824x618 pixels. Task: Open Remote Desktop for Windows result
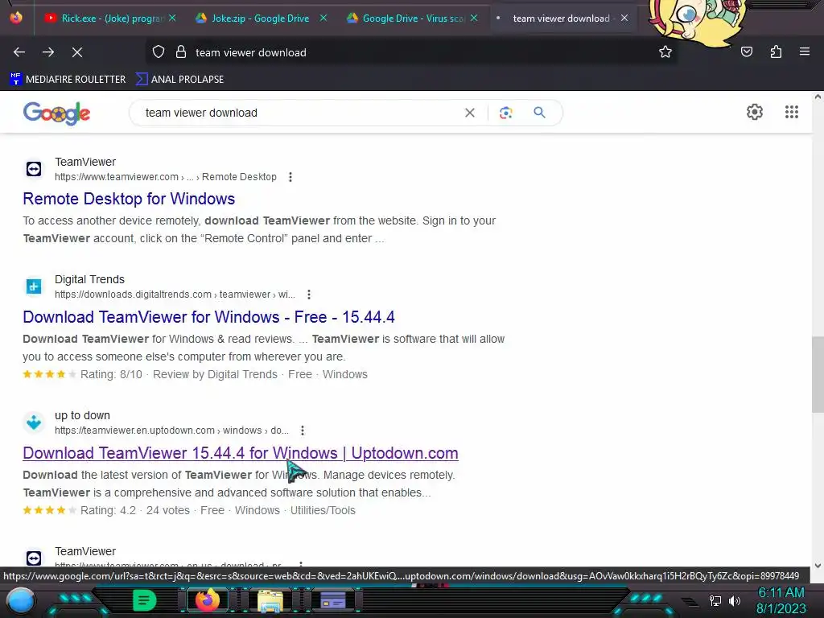pyautogui.click(x=129, y=199)
